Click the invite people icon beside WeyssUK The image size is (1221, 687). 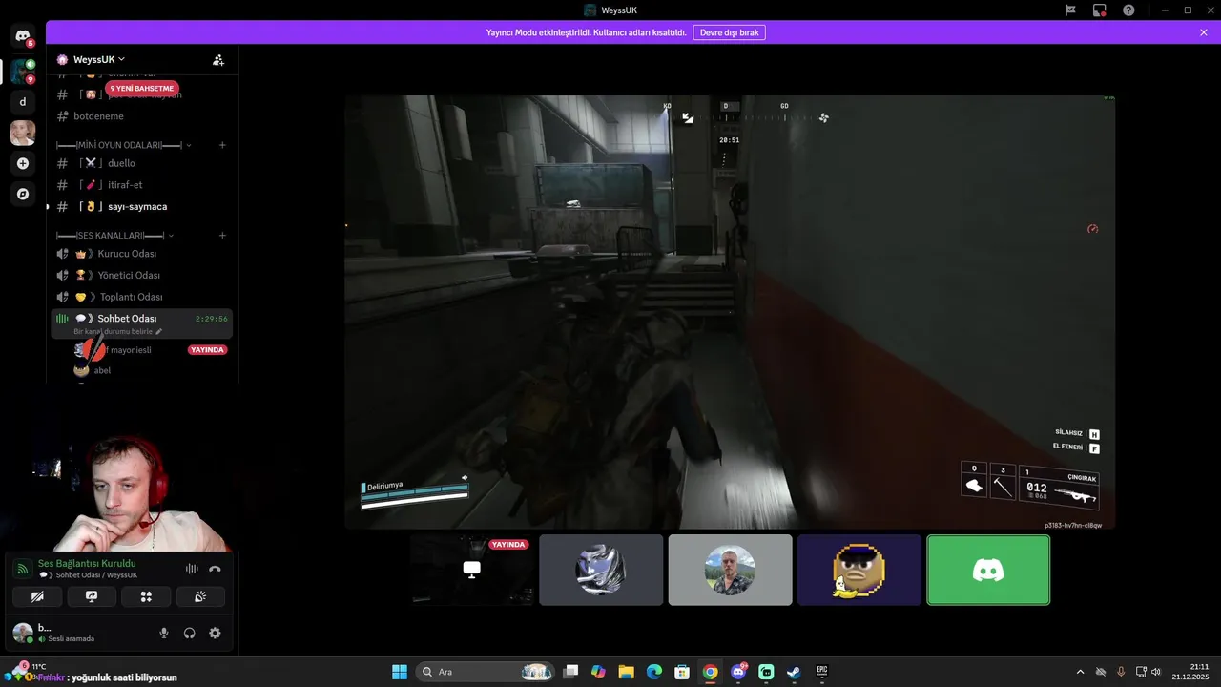(218, 59)
